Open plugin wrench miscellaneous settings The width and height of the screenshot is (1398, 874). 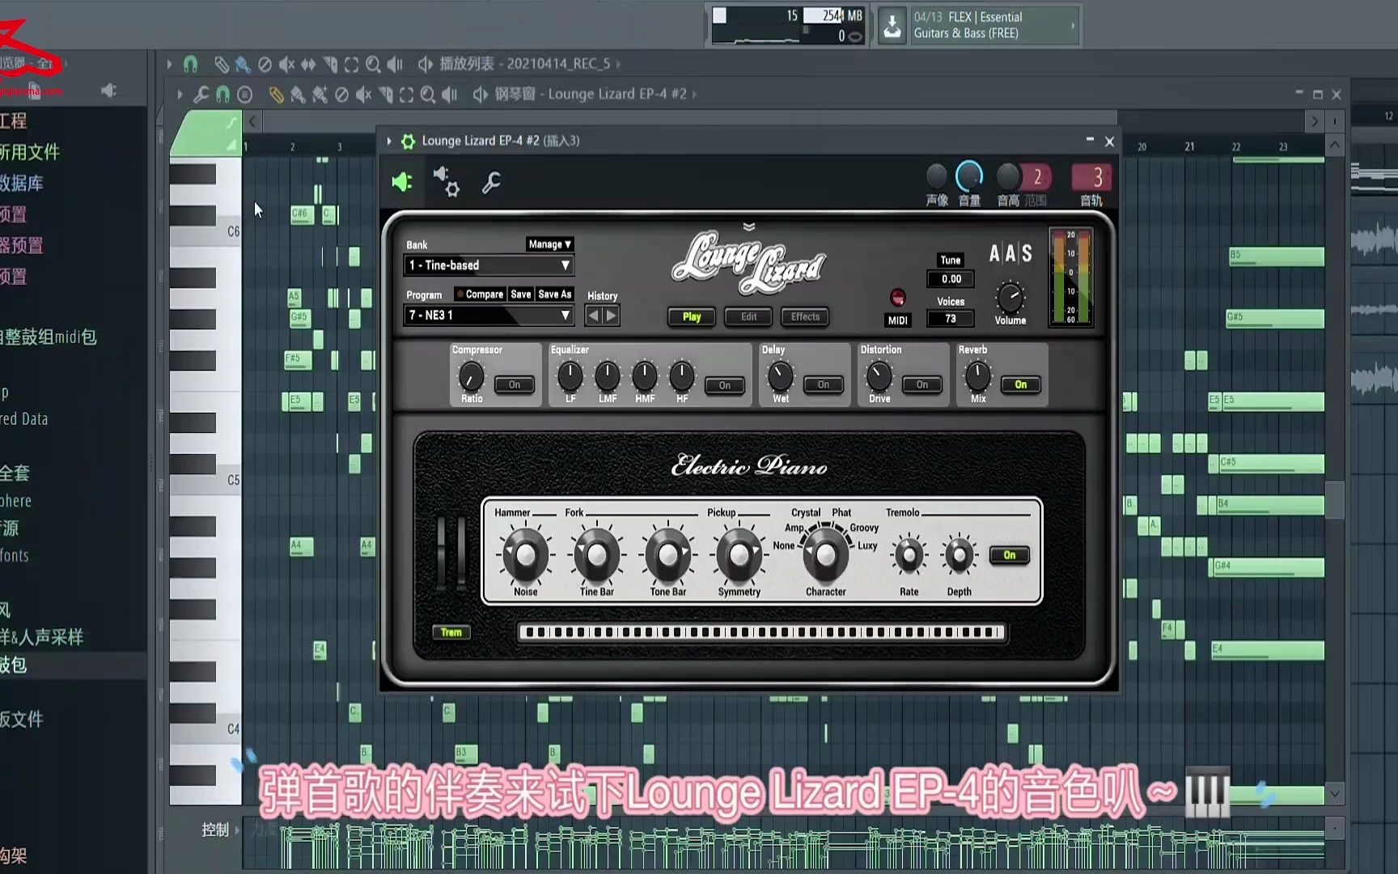coord(491,183)
